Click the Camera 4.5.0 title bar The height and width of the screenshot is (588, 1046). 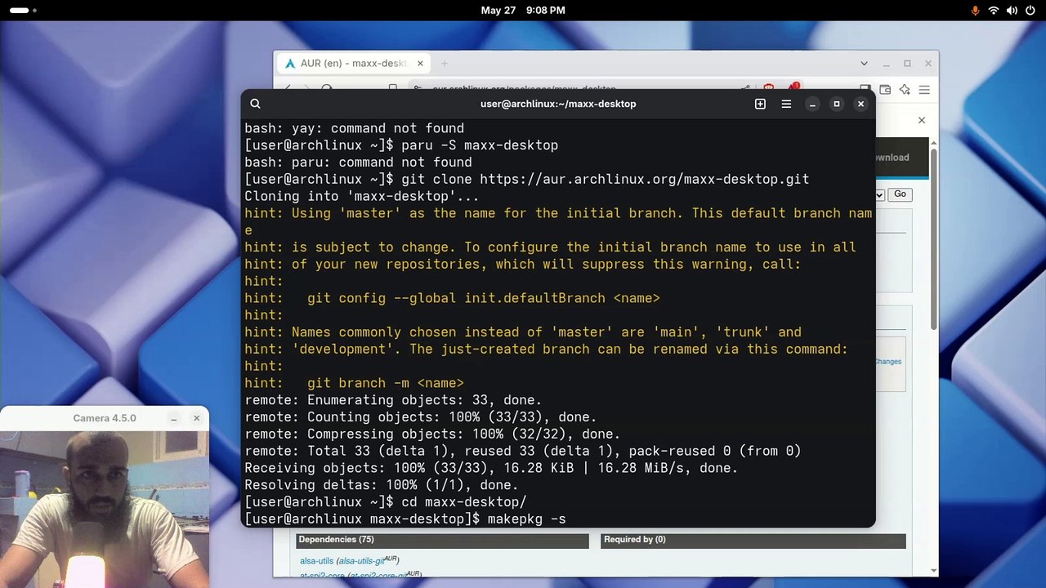[x=105, y=418]
